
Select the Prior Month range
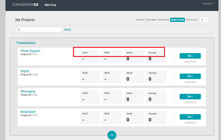(164, 20)
